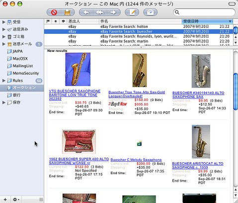Click message body scroll down arrow
Viewport: 238px width, 203px height.
point(236,195)
